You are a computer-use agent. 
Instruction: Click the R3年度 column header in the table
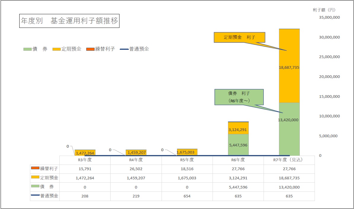click(85, 160)
